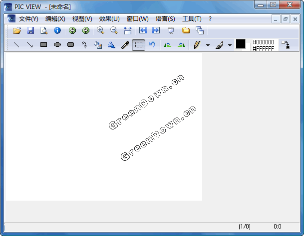Select the Paintbrush tool

tap(220, 45)
